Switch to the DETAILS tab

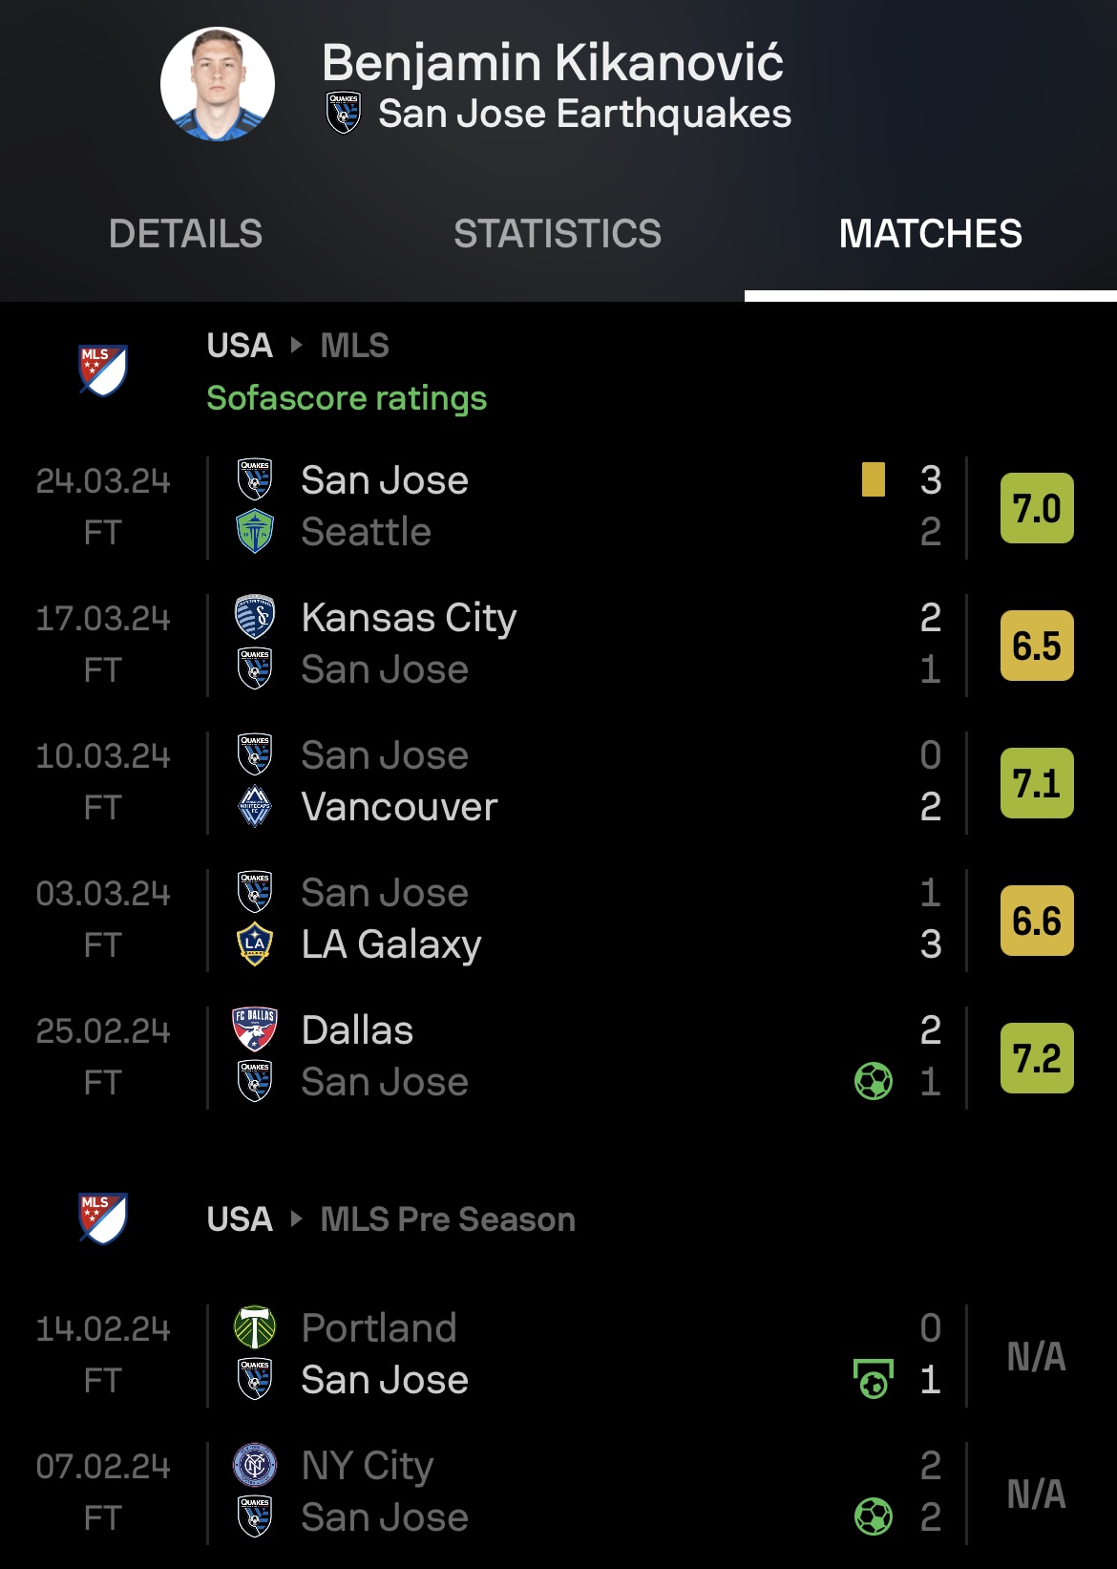pyautogui.click(x=185, y=234)
